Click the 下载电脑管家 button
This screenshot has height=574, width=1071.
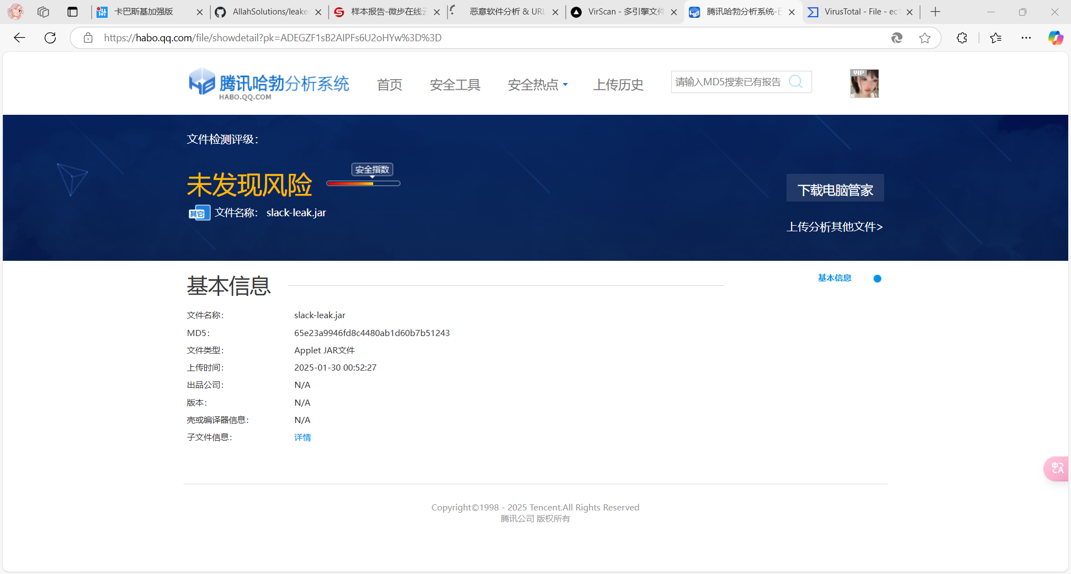835,188
